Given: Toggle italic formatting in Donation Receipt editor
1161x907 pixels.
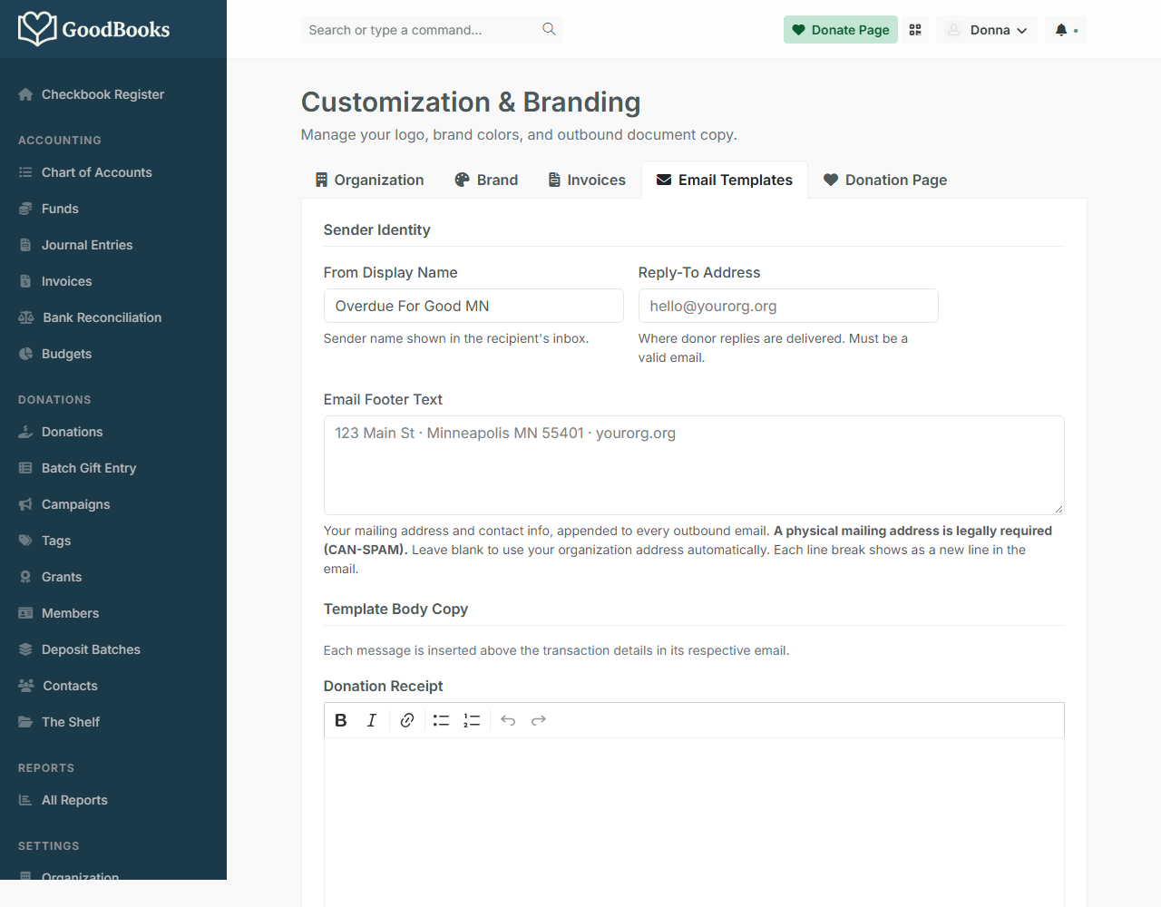Looking at the screenshot, I should point(371,720).
